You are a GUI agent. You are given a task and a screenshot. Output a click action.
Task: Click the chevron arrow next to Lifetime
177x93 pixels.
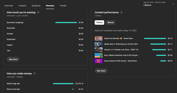[173, 4]
